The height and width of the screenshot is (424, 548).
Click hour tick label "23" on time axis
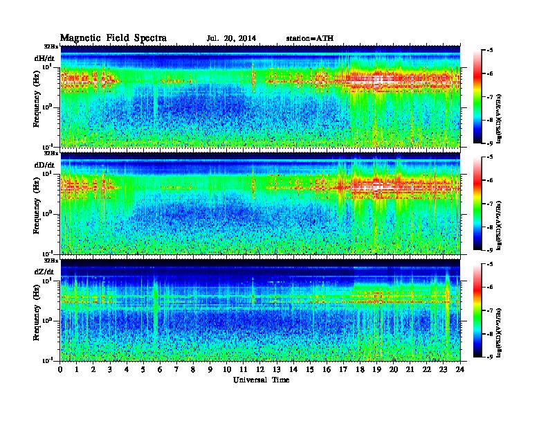[443, 369]
